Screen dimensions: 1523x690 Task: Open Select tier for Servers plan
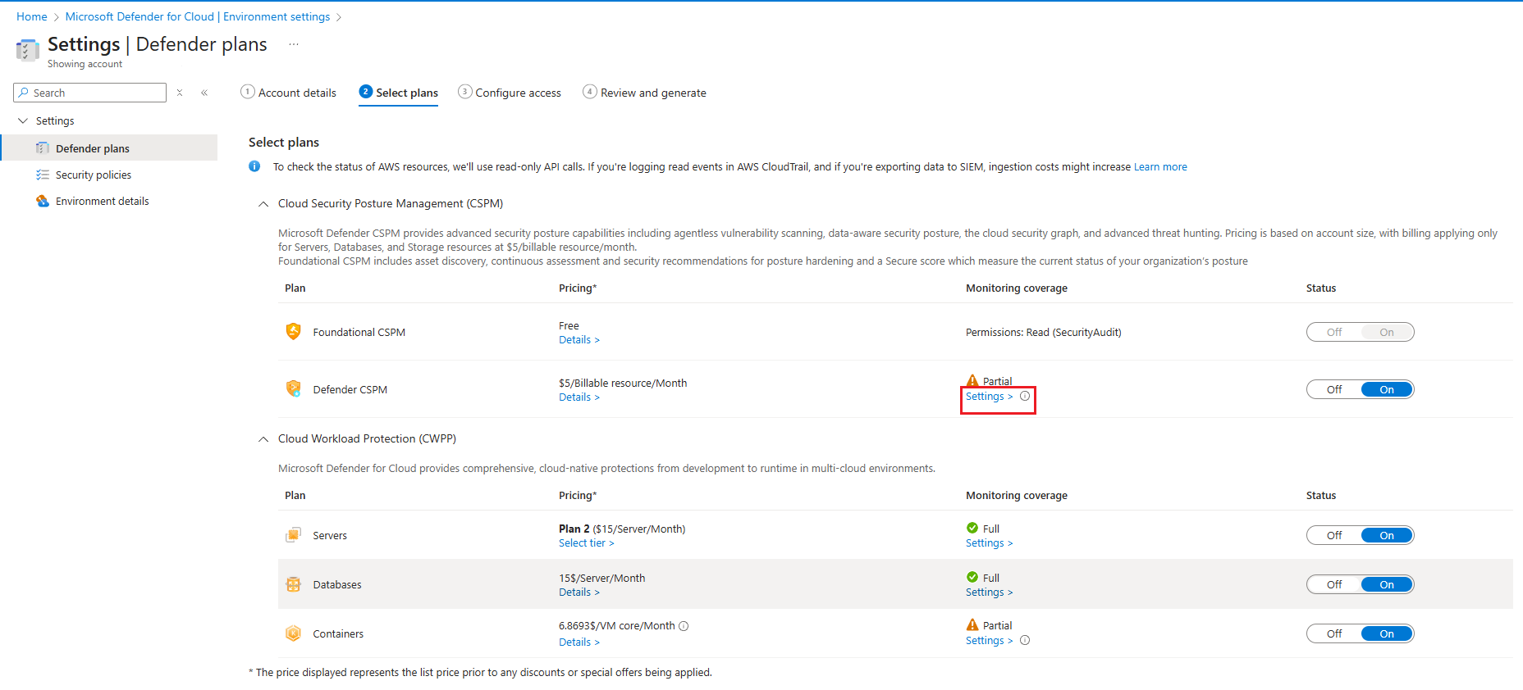click(587, 543)
